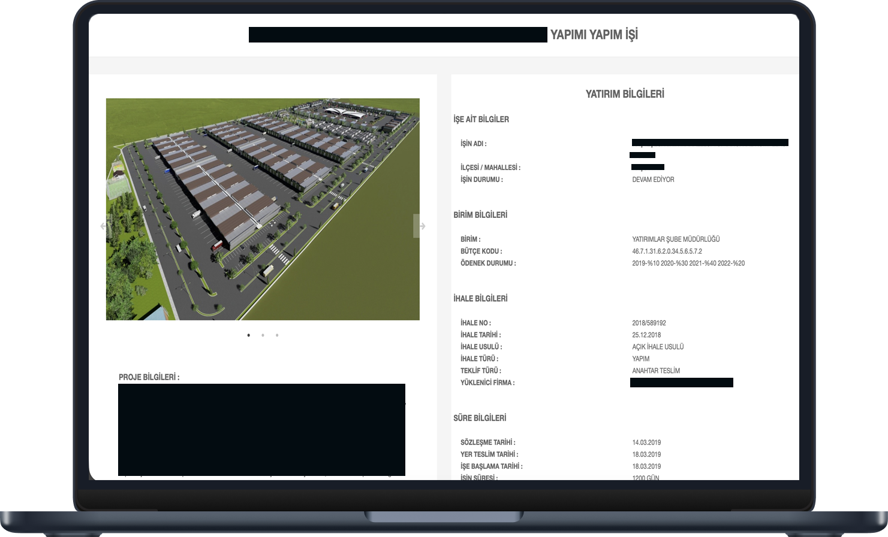
Task: Click the YATIRIMLAR ŞUBE MÜDÜRLÜĞÜ unit value
Action: (676, 239)
